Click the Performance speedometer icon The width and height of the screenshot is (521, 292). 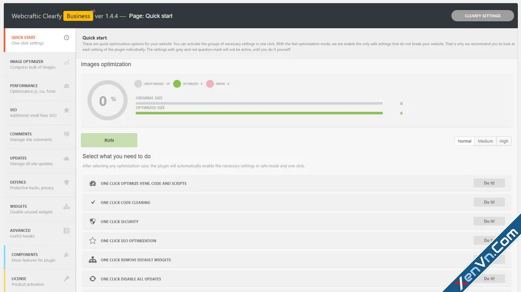[67, 86]
